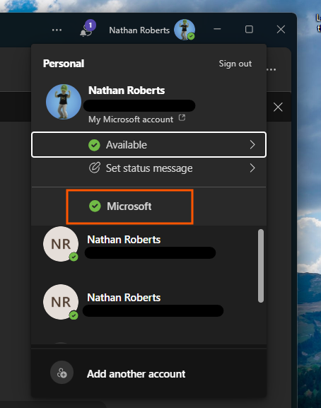Click green checkmark icon next to Available

[94, 145]
